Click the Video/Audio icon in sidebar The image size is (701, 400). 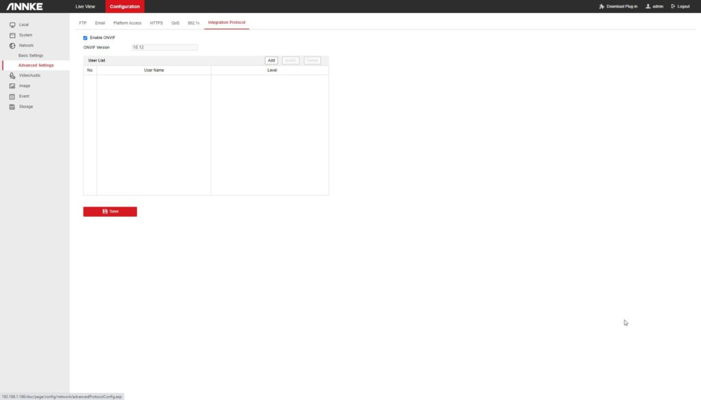[x=12, y=75]
